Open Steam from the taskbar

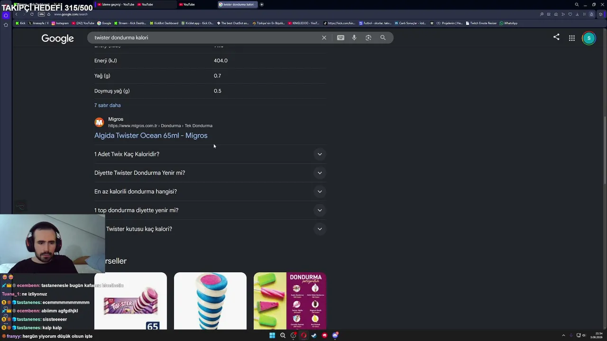[314, 335]
